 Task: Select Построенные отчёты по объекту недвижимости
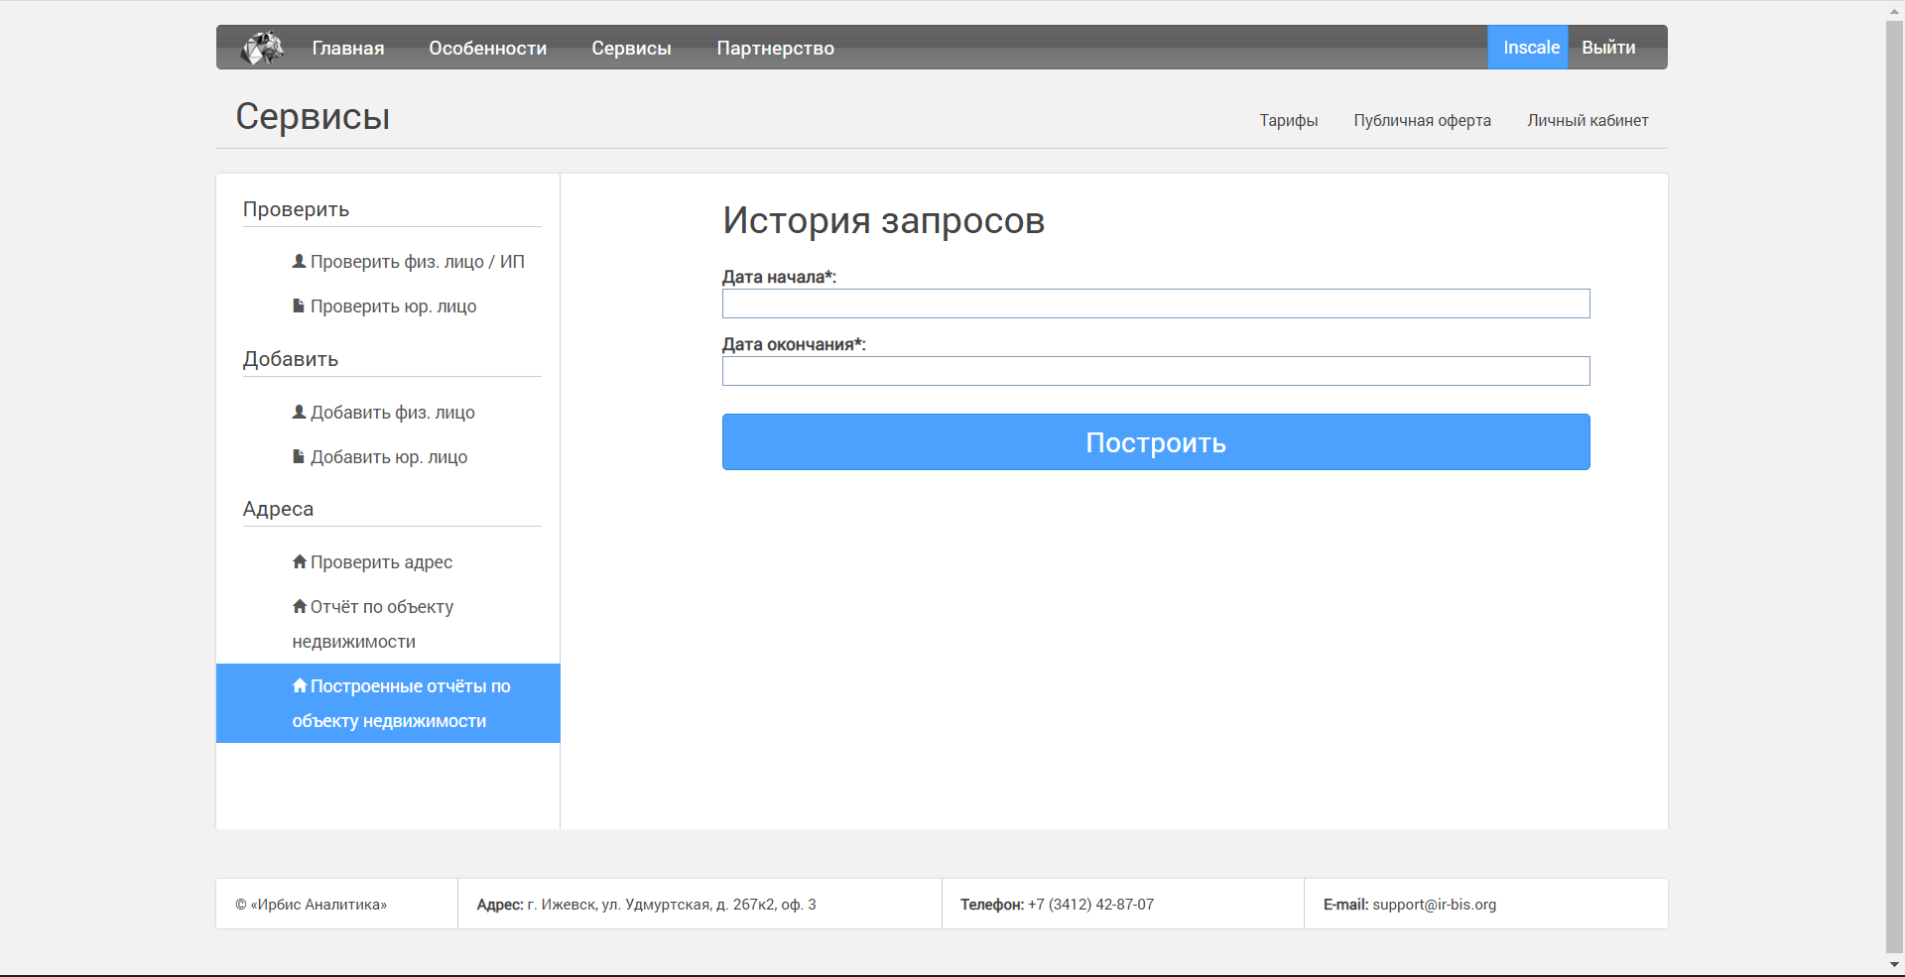pos(388,703)
